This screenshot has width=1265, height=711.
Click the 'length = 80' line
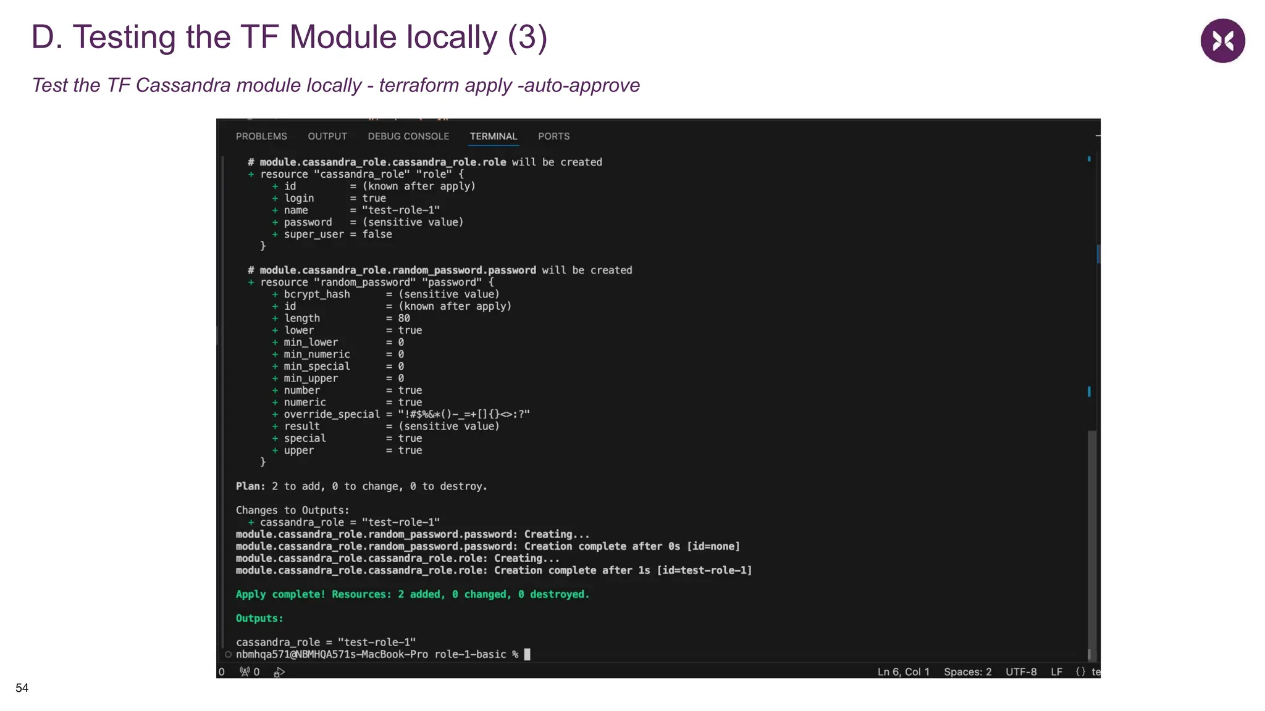click(x=340, y=318)
